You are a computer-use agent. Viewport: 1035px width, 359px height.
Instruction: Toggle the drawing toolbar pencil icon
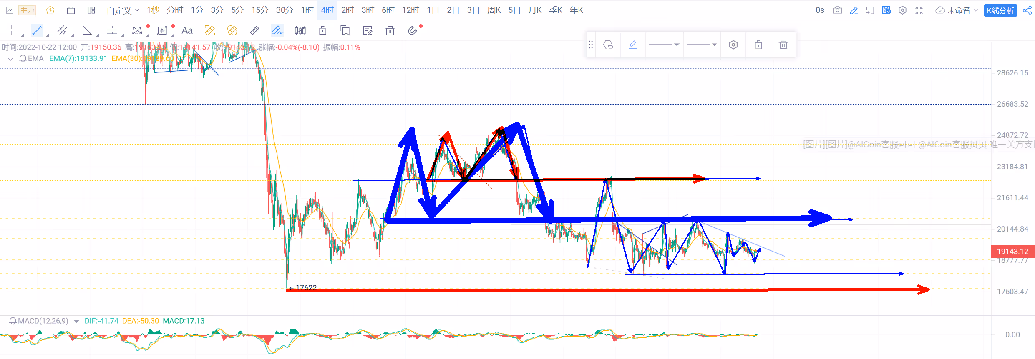click(x=854, y=10)
